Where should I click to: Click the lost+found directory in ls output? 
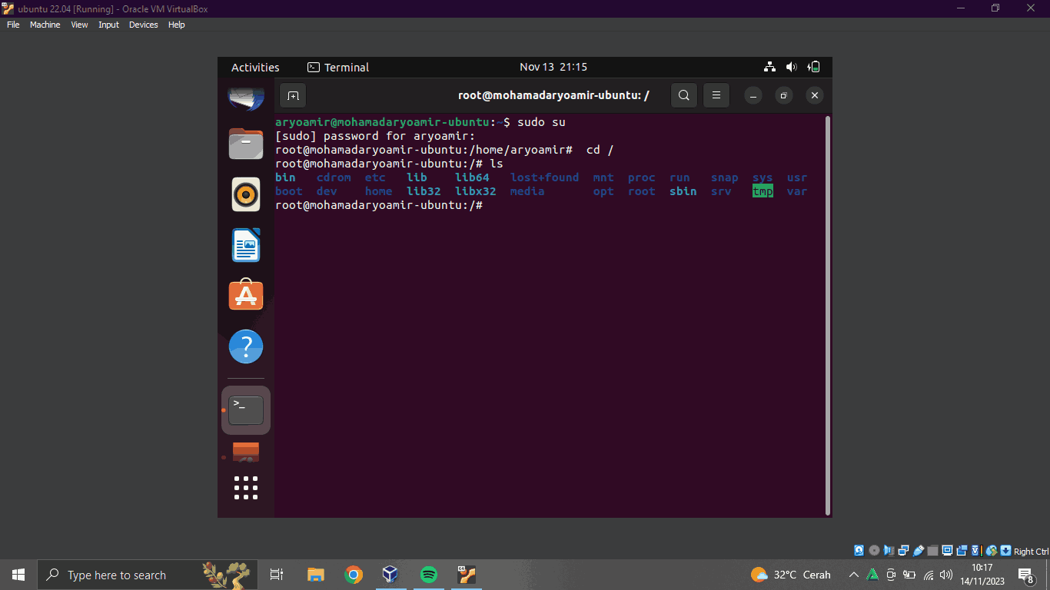(x=544, y=177)
